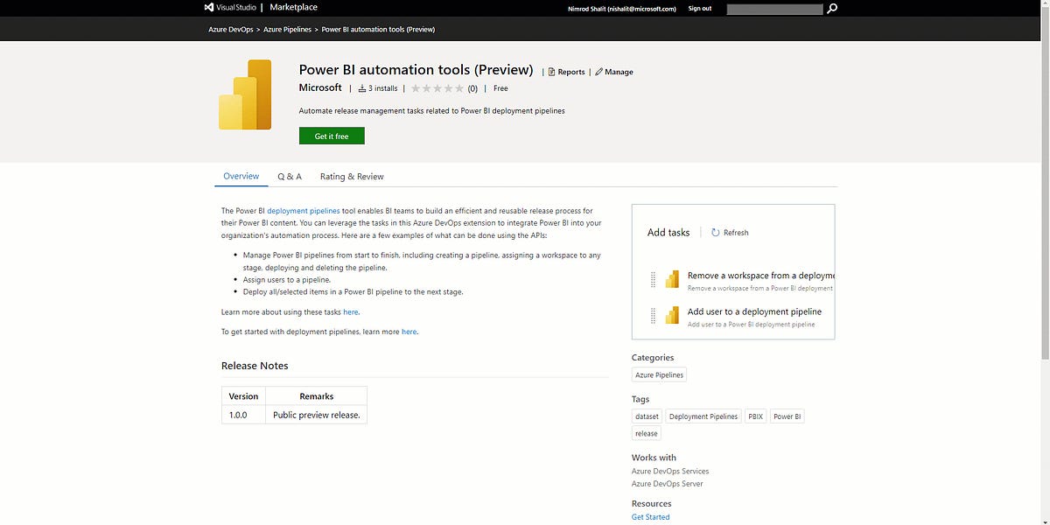Switch to the Q & A tab
1050x525 pixels.
290,176
